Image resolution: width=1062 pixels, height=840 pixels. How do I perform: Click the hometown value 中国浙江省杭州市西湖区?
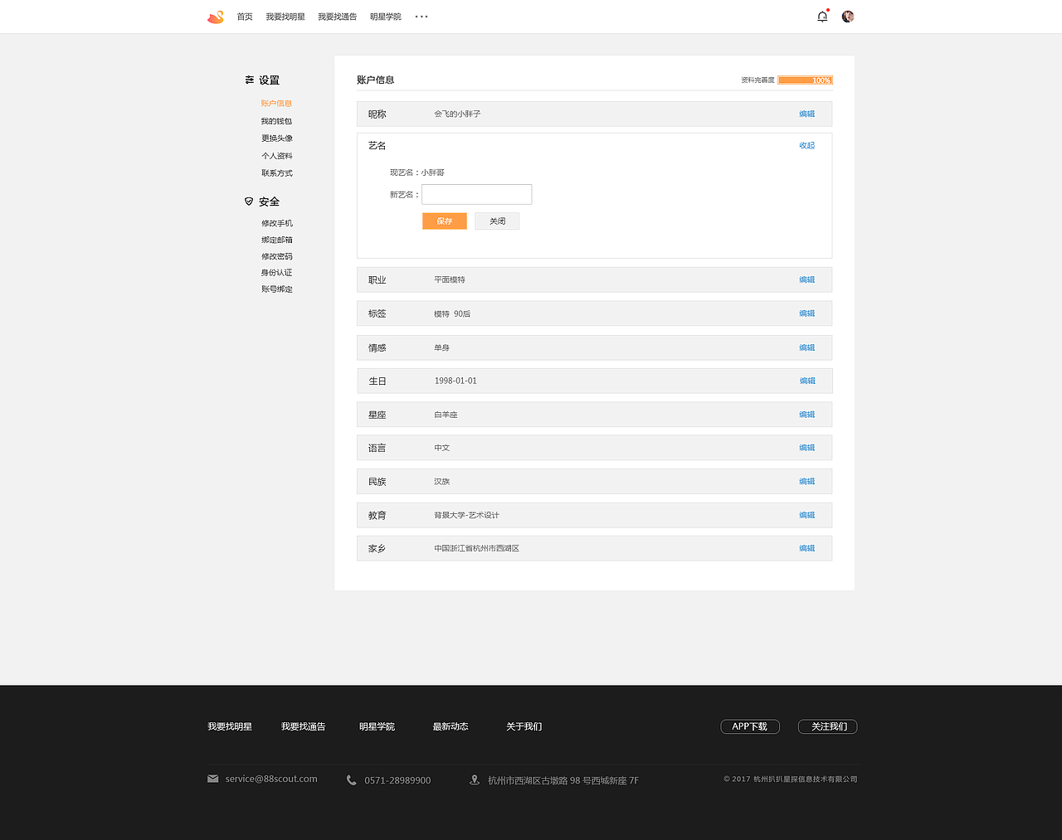[476, 548]
